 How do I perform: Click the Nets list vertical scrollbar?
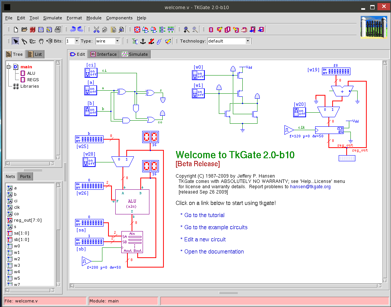pos(58,234)
